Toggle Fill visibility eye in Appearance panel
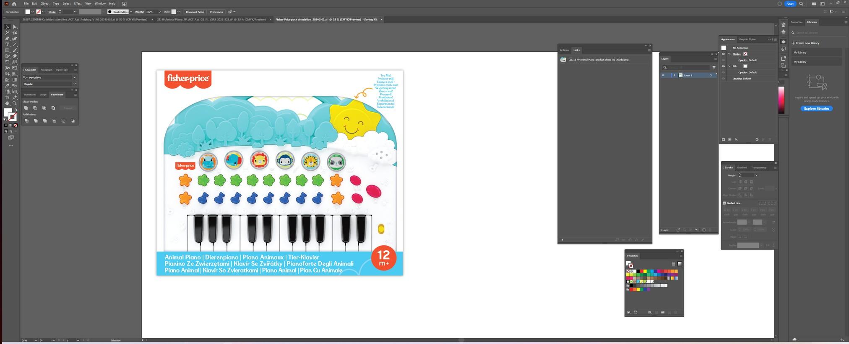Image resolution: width=849 pixels, height=344 pixels. pos(723,66)
